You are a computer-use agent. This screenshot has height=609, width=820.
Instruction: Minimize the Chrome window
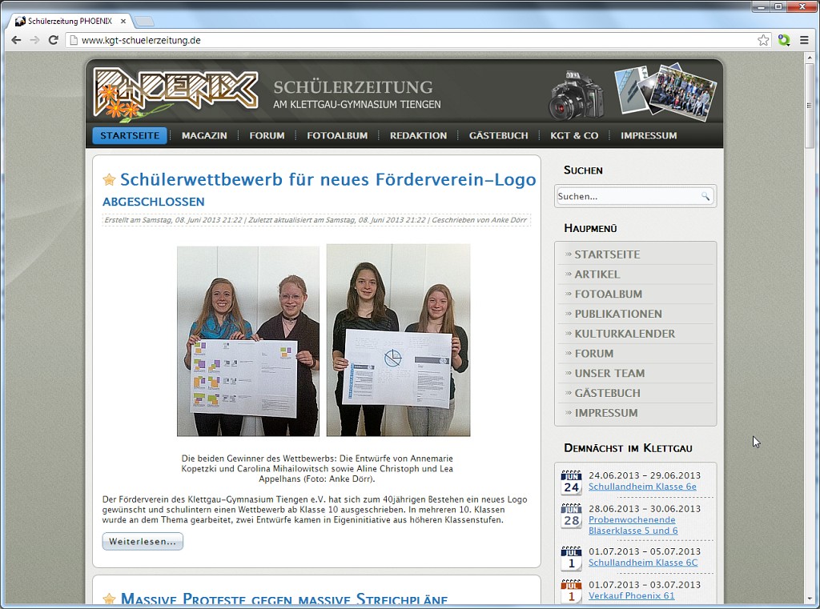pyautogui.click(x=762, y=6)
